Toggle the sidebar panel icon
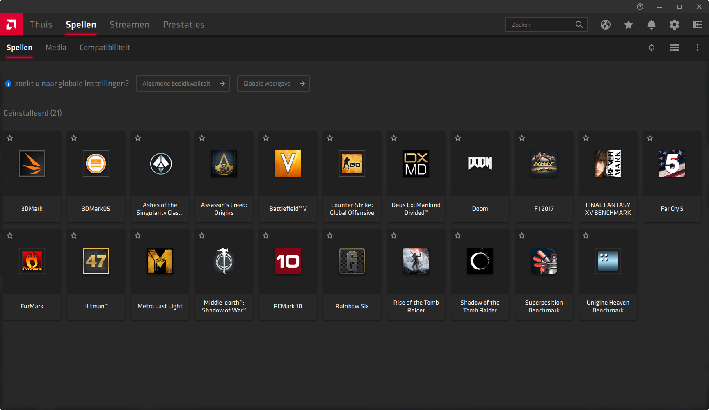 pos(698,25)
